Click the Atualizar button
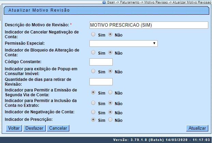Viewport: 212px width, 143px height. (197, 128)
